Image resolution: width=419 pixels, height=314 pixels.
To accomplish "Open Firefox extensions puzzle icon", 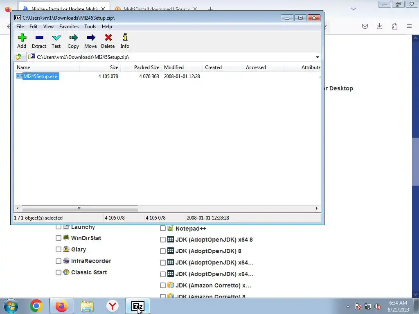I will 394,26.
